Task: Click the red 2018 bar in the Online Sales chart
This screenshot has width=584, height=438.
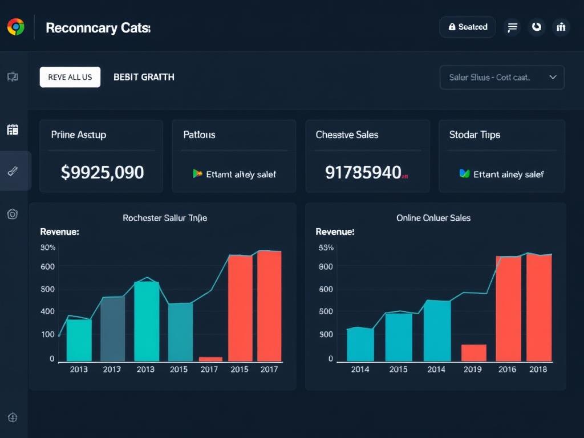Action: pos(538,307)
